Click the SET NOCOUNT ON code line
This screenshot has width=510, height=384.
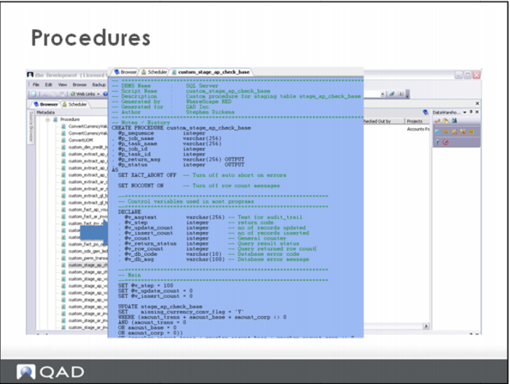[x=199, y=186]
